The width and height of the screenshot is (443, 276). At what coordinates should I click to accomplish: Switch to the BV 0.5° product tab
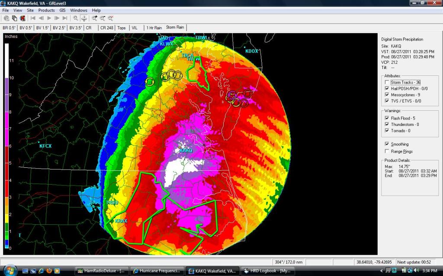pos(26,28)
